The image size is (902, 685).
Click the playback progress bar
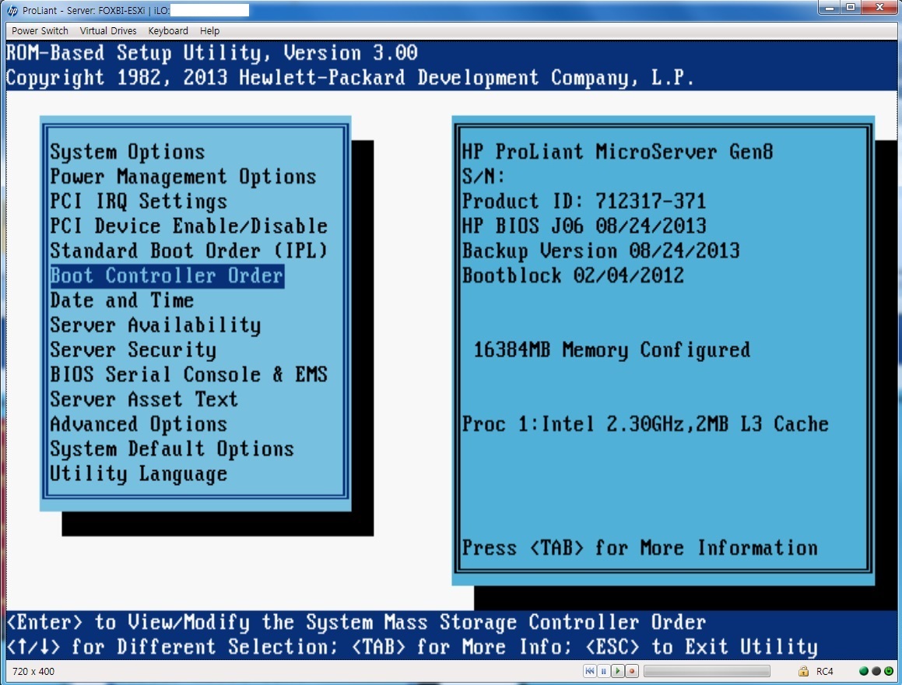tap(707, 671)
